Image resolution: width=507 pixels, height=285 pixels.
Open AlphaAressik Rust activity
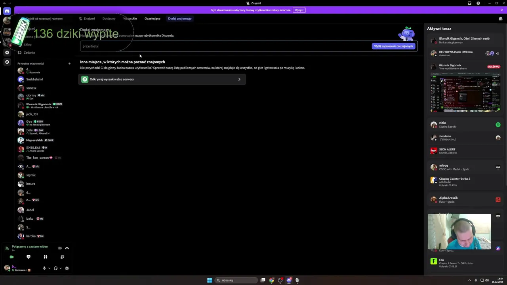pyautogui.click(x=465, y=199)
